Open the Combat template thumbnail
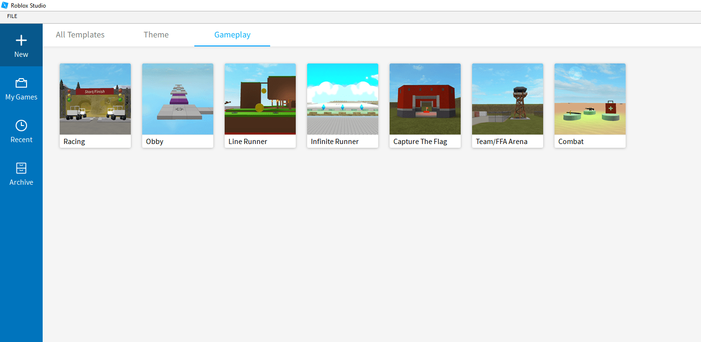Image resolution: width=701 pixels, height=342 pixels. coord(590,99)
